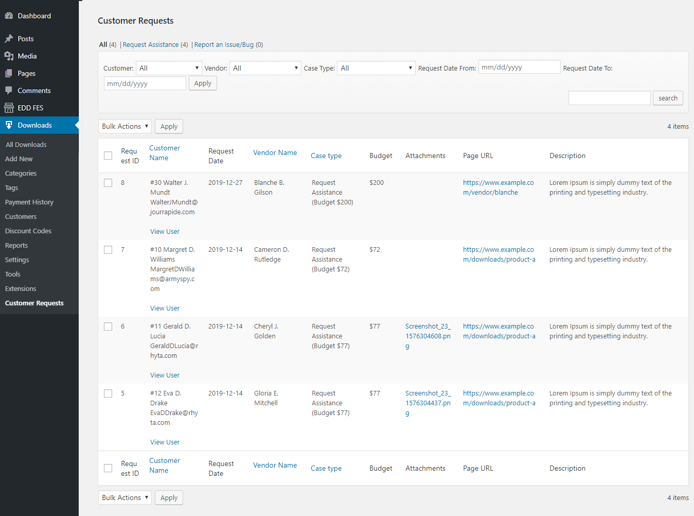Image resolution: width=694 pixels, height=516 pixels.
Task: Select the checkbox for request ID 6
Action: [108, 326]
